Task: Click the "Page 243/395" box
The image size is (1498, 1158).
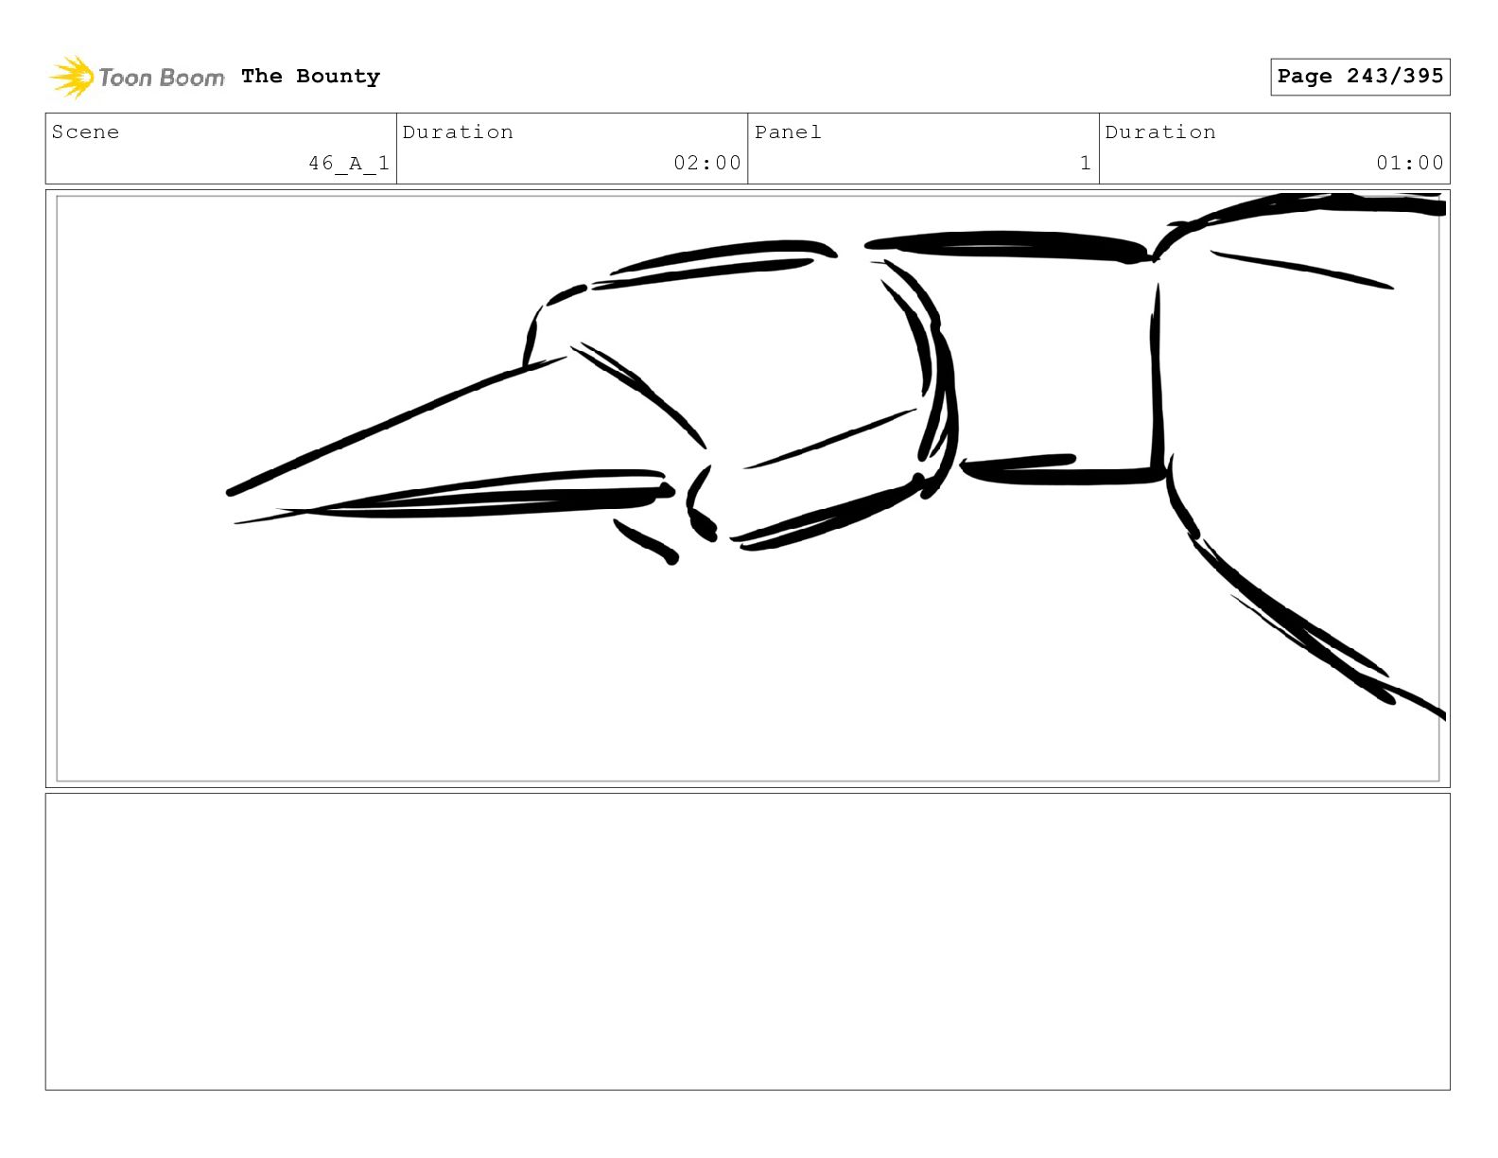Action: point(1360,77)
